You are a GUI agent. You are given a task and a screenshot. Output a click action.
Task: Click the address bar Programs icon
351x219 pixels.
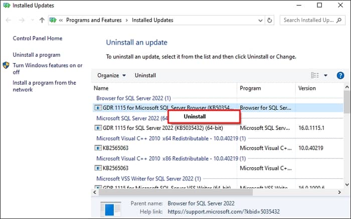53,20
